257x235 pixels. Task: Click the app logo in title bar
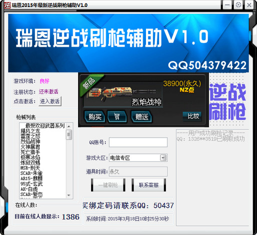coord(7,5)
